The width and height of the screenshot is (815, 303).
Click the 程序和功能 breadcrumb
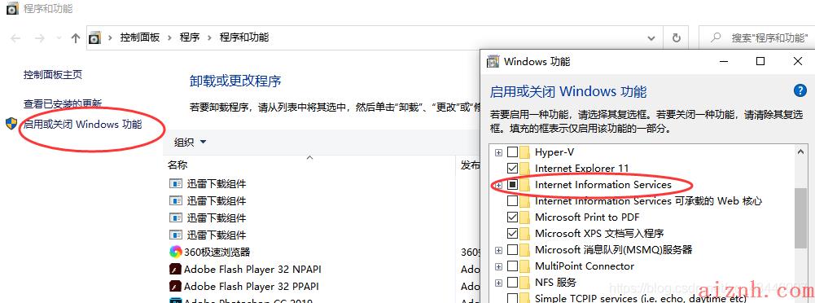pos(244,37)
